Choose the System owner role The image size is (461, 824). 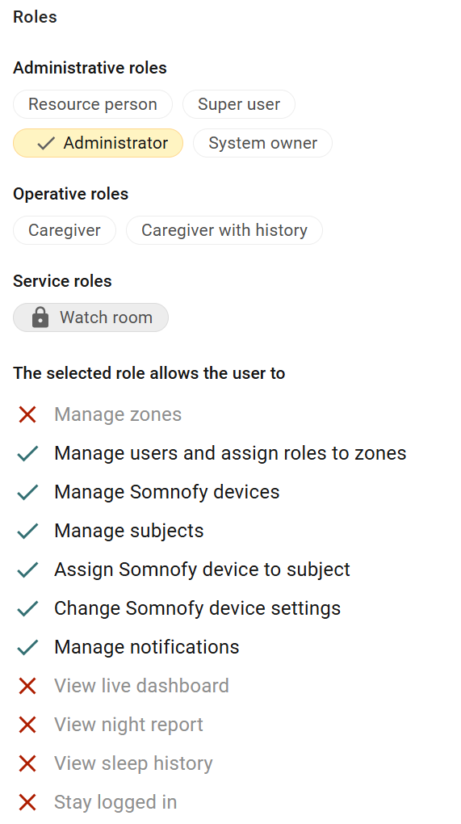click(262, 143)
